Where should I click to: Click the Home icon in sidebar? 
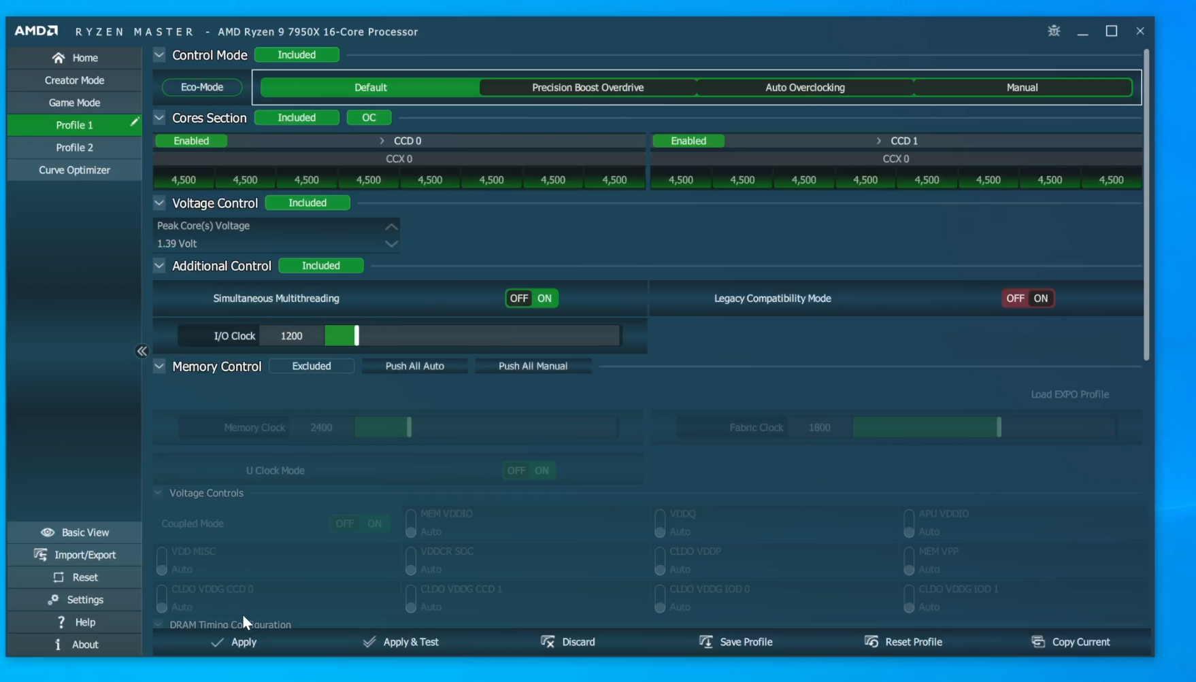pyautogui.click(x=59, y=58)
